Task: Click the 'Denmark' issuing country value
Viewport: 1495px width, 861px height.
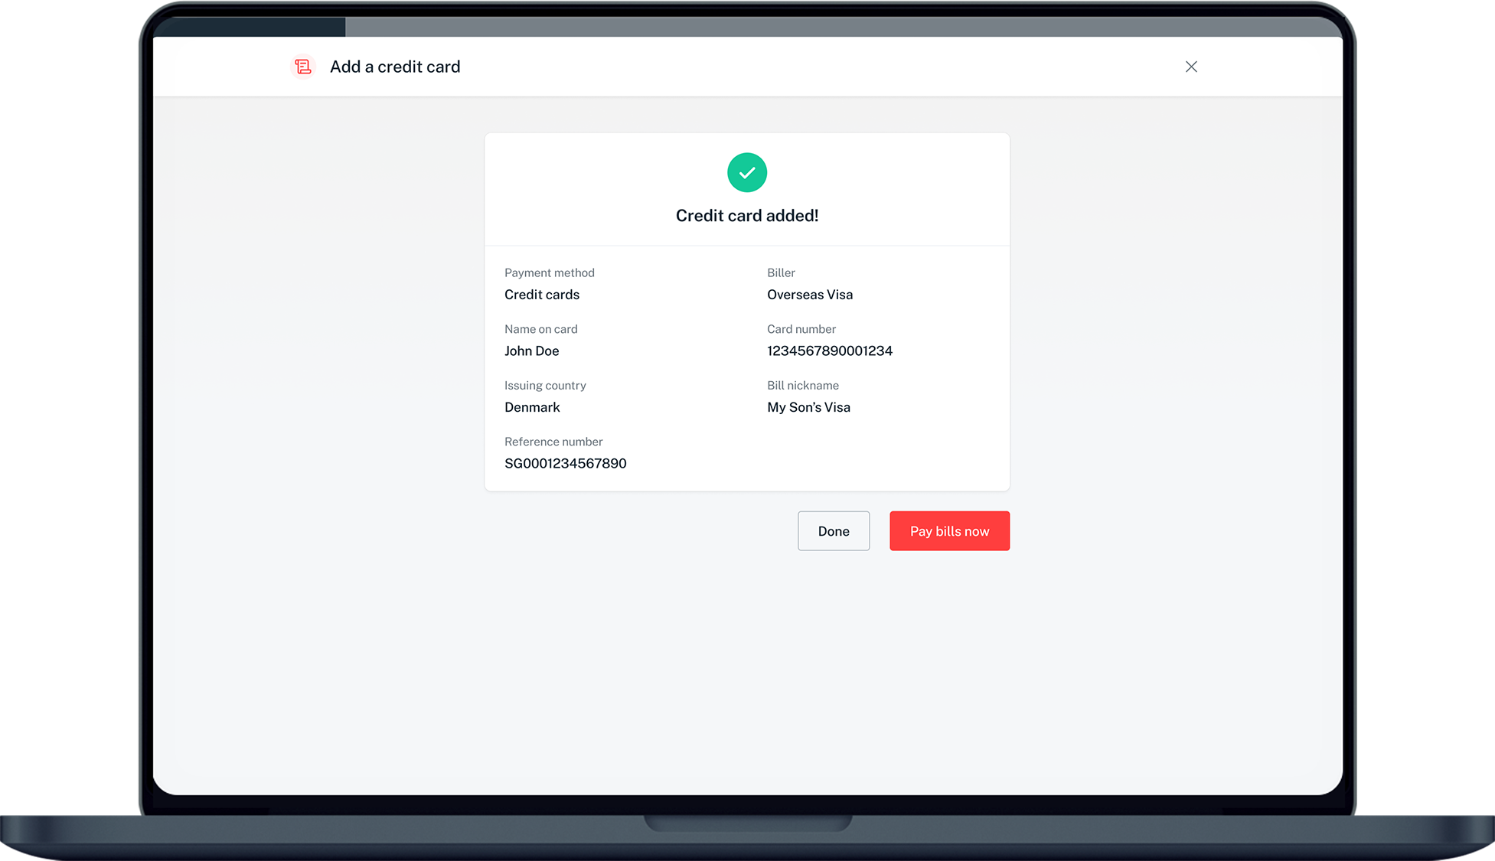Action: point(532,407)
